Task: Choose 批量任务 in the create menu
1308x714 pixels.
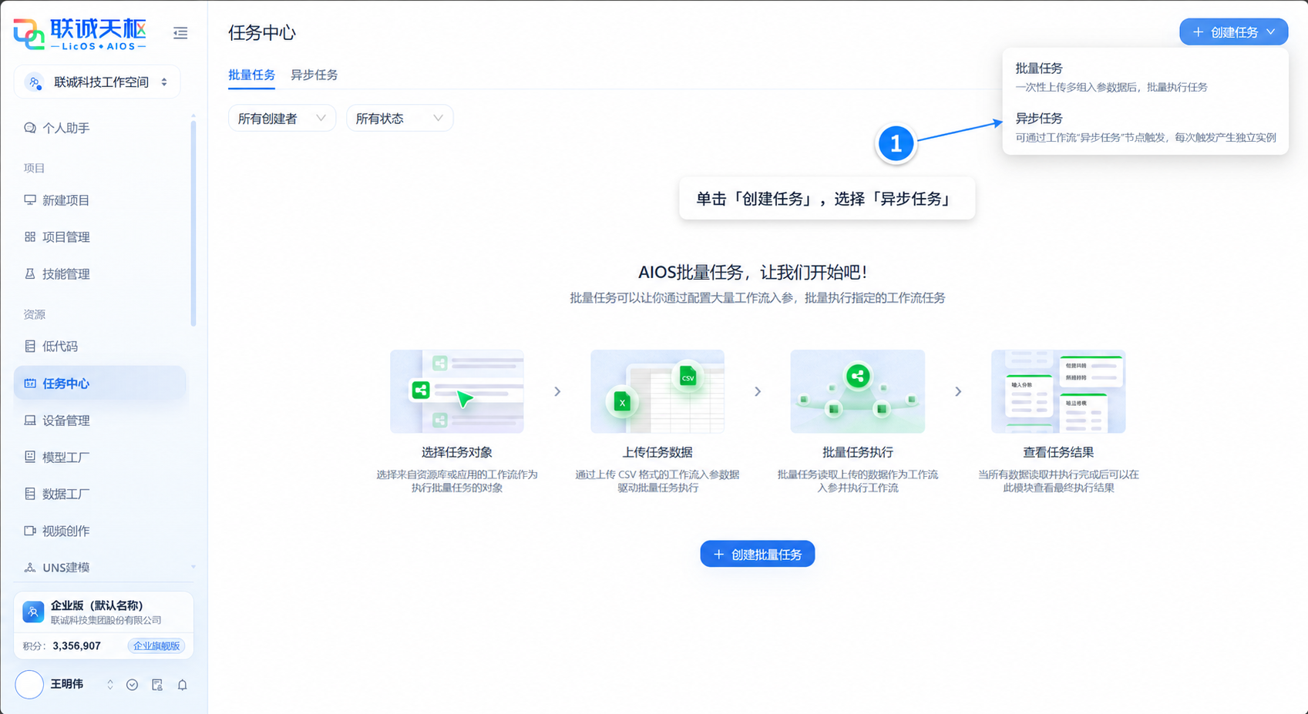Action: (1145, 77)
